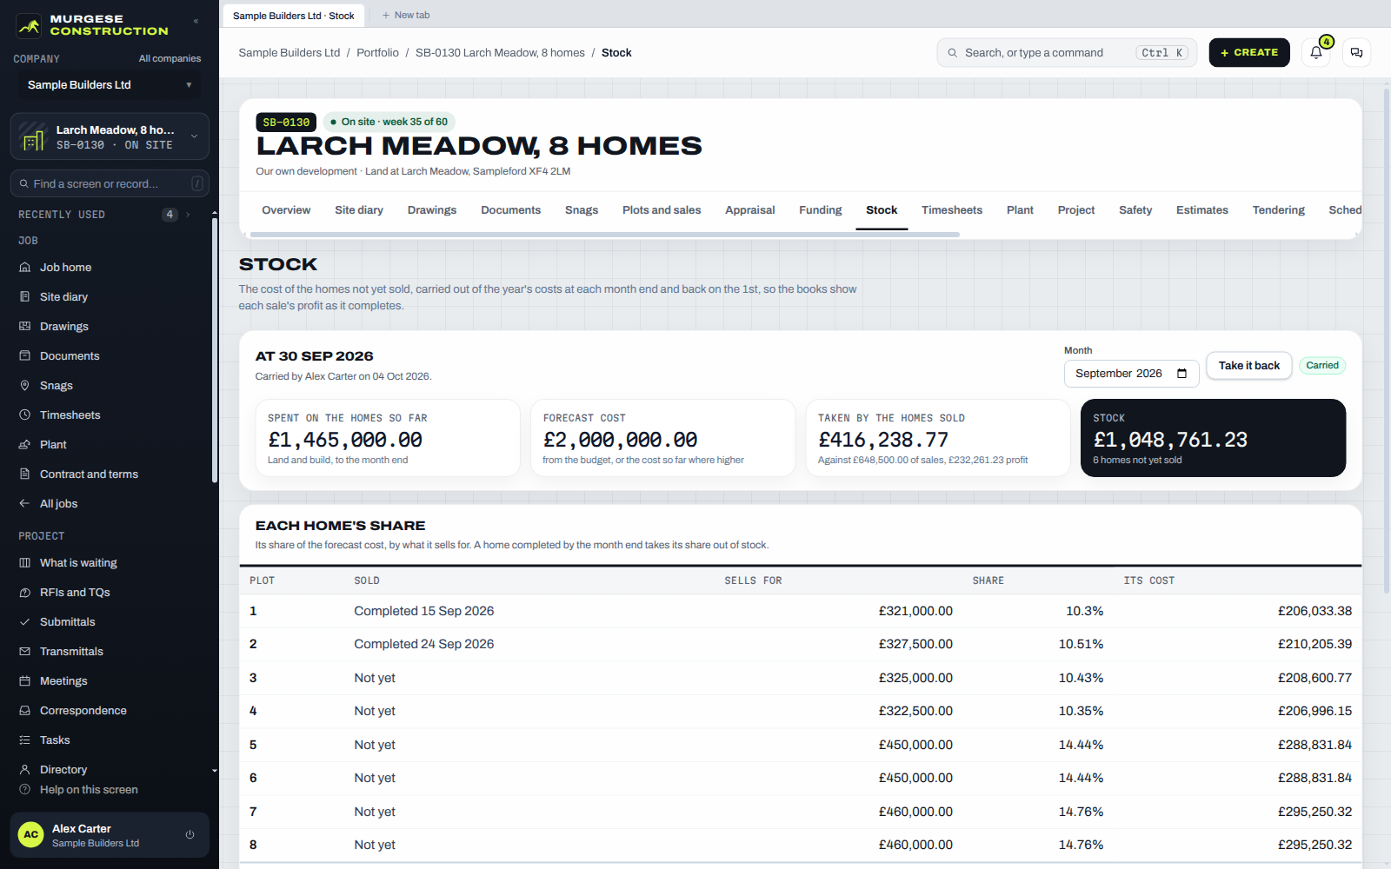
Task: Click the horizontal tab scrollbar under project tabs
Action: (604, 235)
